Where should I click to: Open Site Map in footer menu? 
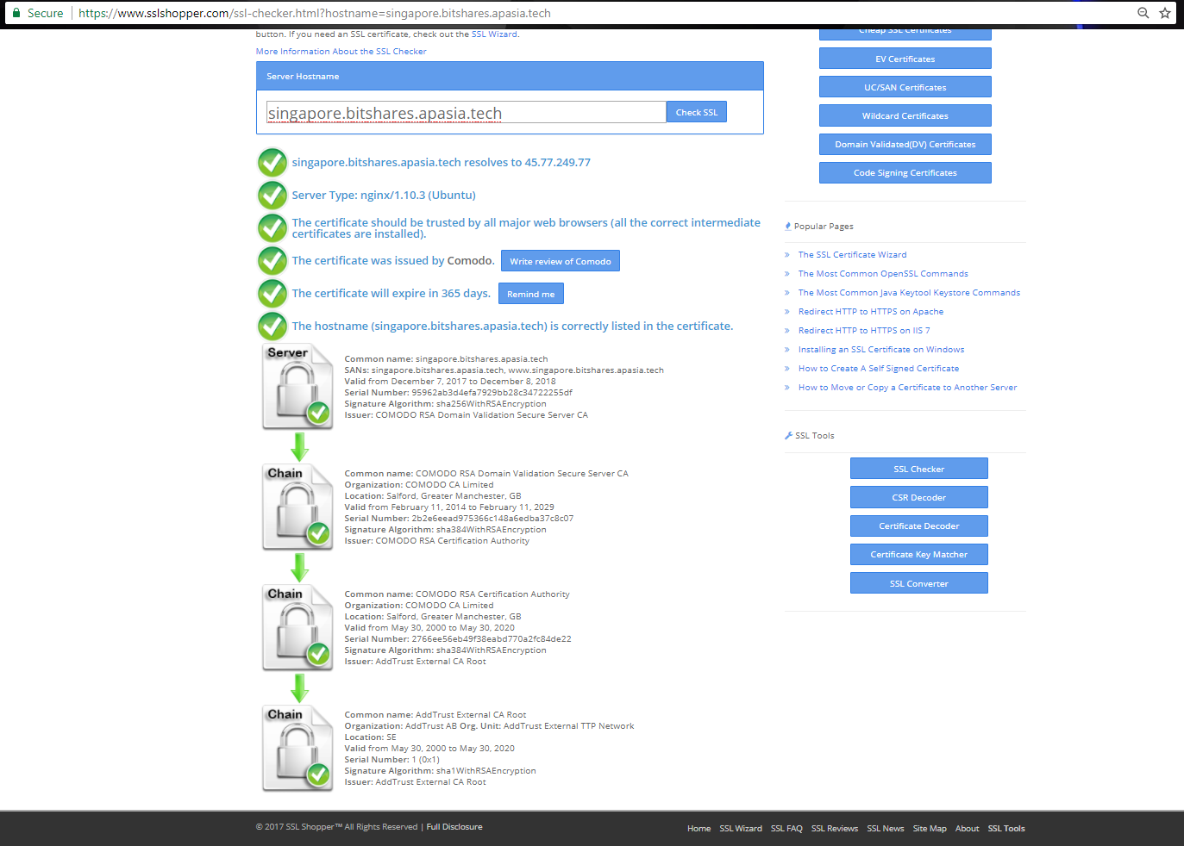(930, 829)
